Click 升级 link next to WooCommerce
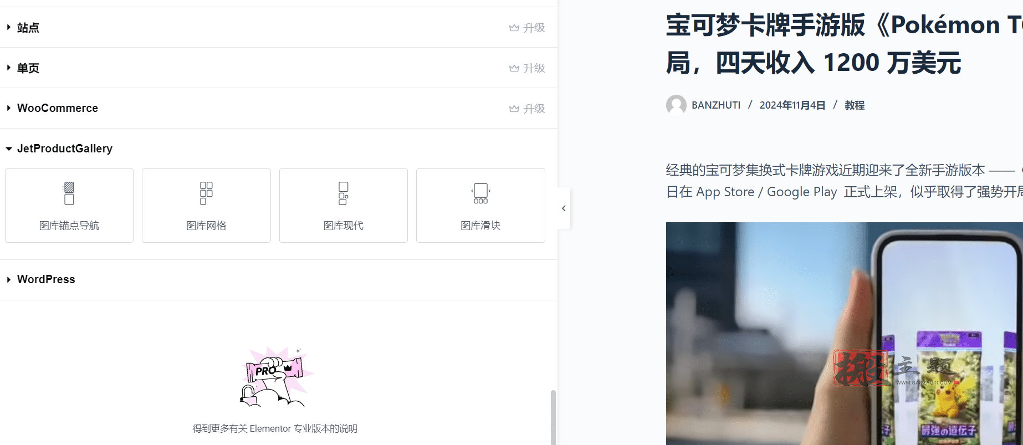Image resolution: width=1023 pixels, height=445 pixels. click(534, 109)
